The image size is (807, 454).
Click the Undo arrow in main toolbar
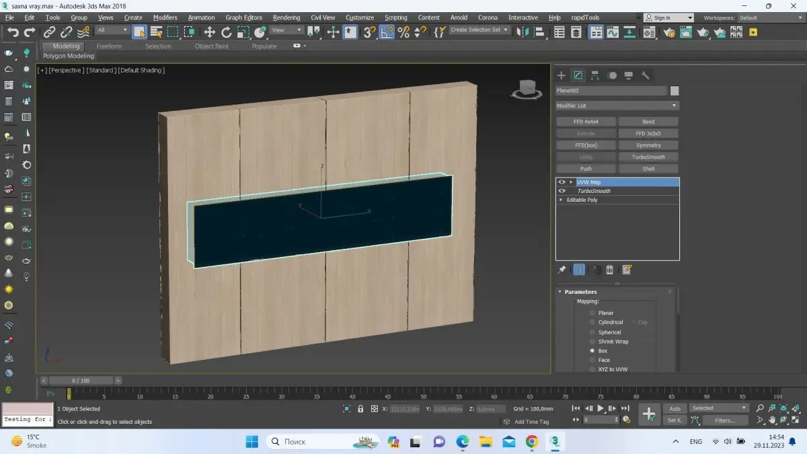click(x=13, y=32)
